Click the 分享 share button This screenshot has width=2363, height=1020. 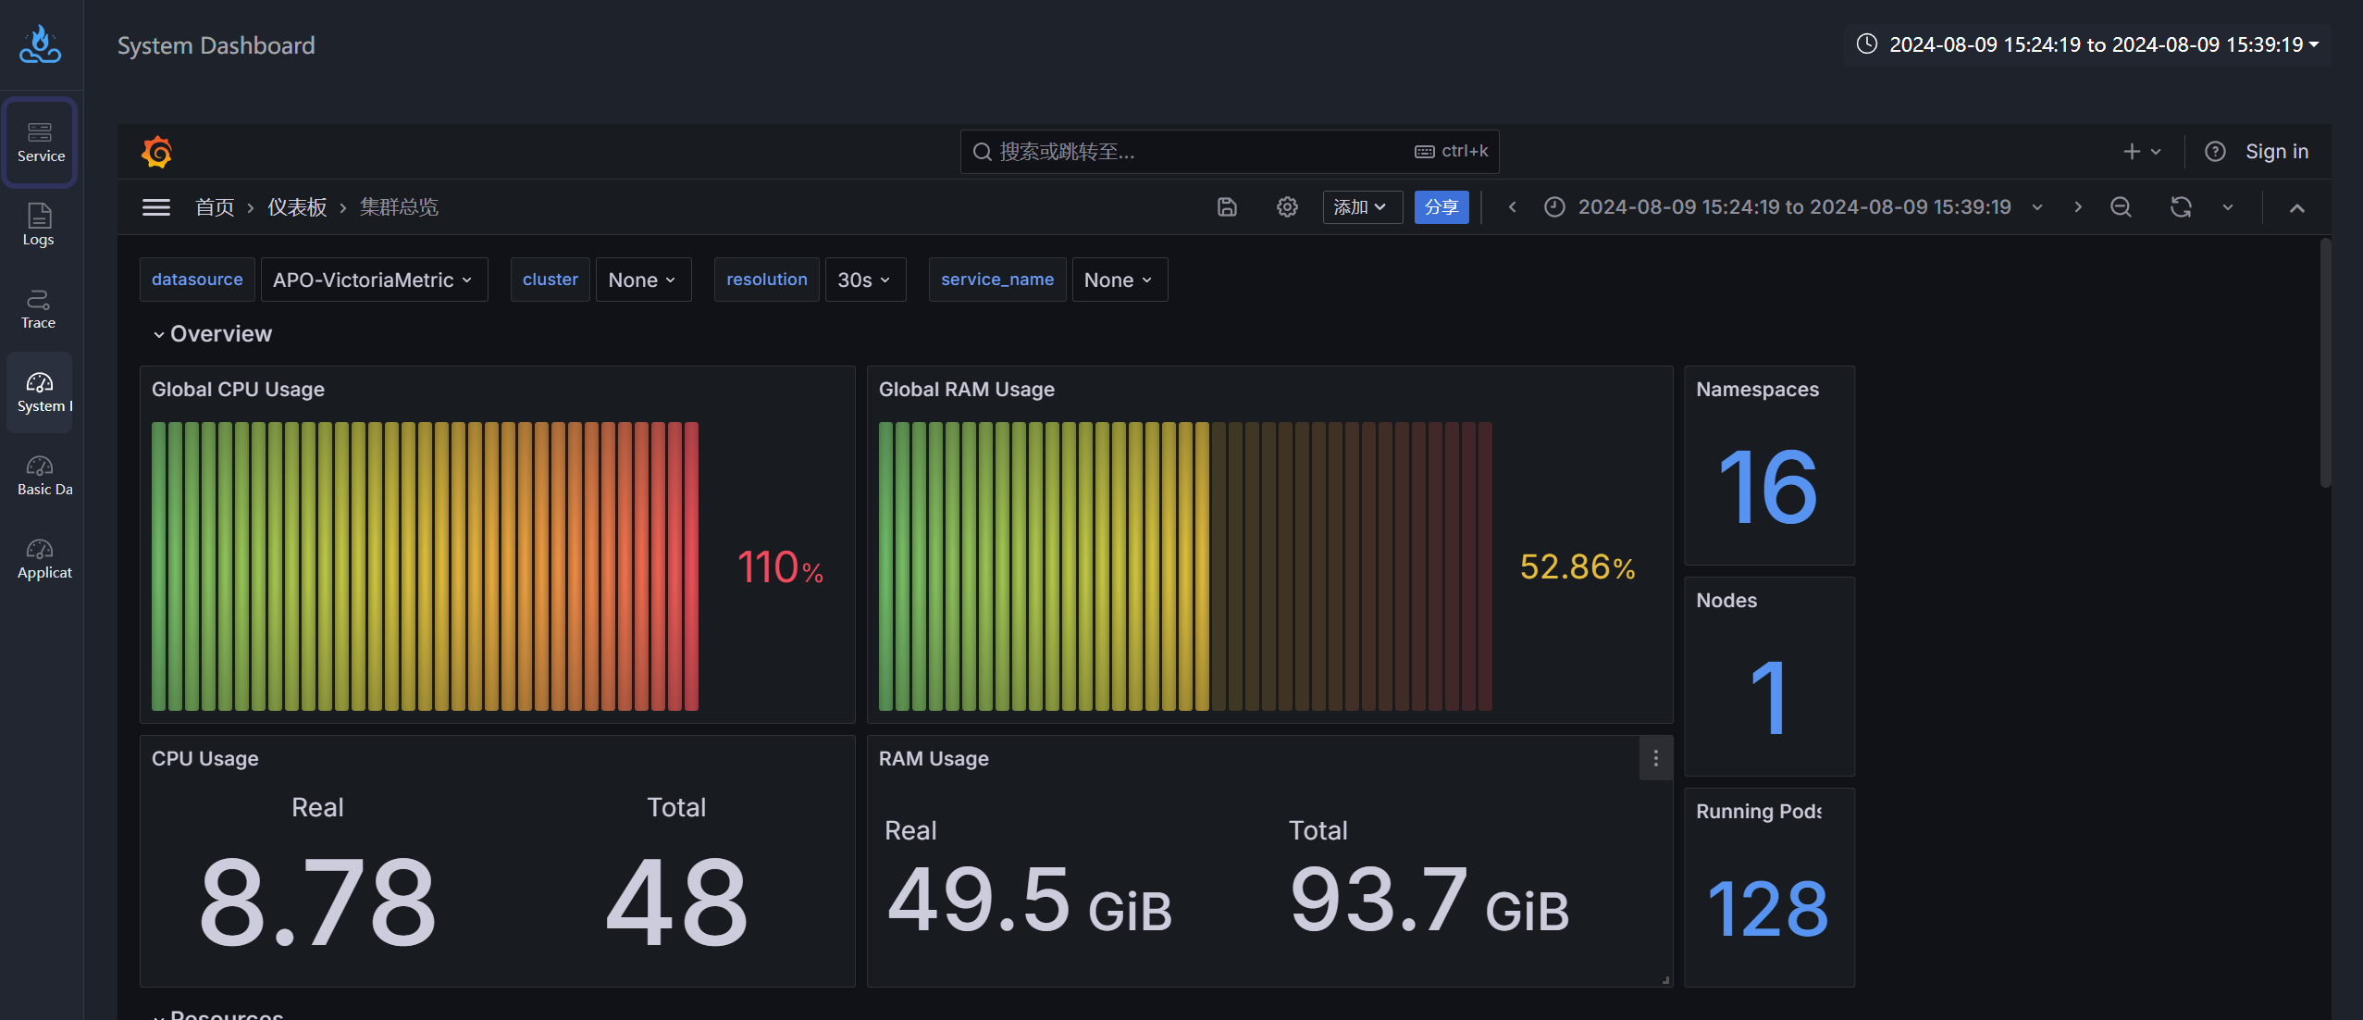(x=1441, y=206)
